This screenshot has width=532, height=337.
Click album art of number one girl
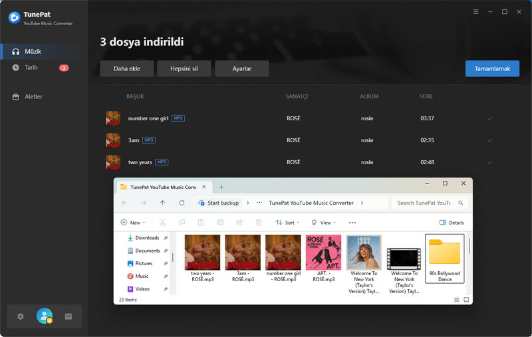[x=113, y=118]
